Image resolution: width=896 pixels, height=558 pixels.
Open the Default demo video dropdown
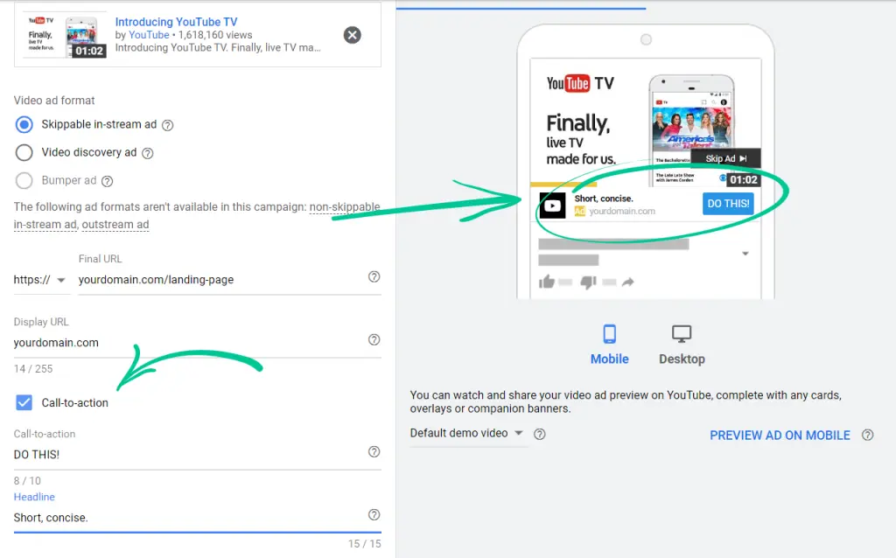coord(467,433)
